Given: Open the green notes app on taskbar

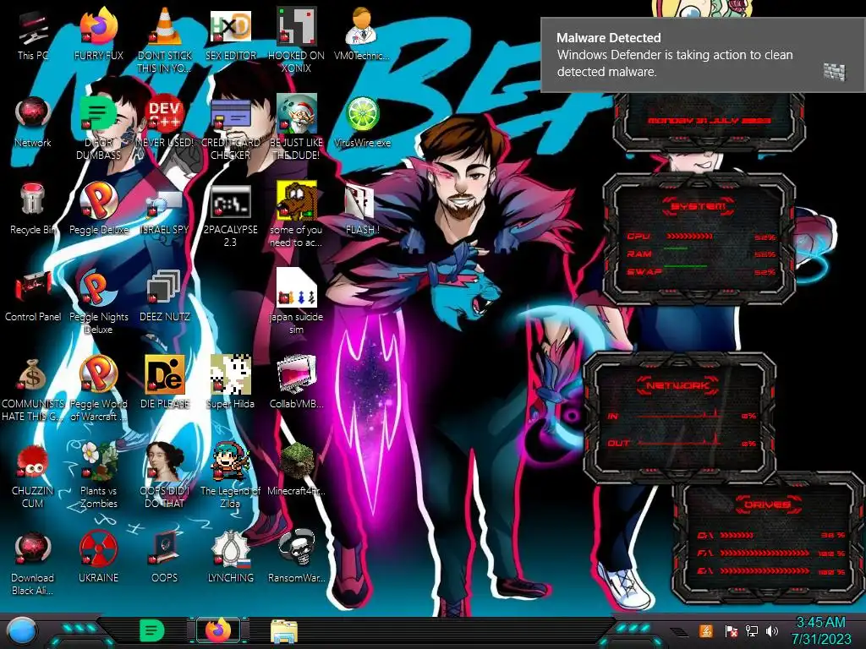Looking at the screenshot, I should [x=151, y=630].
